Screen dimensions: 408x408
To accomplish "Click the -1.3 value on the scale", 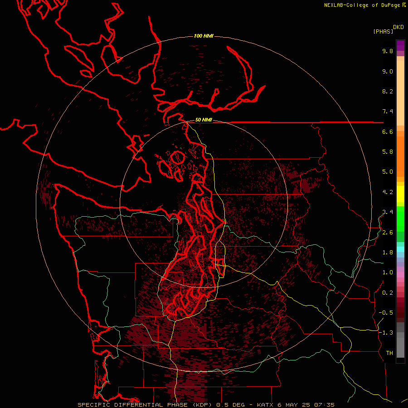I will click(x=386, y=333).
